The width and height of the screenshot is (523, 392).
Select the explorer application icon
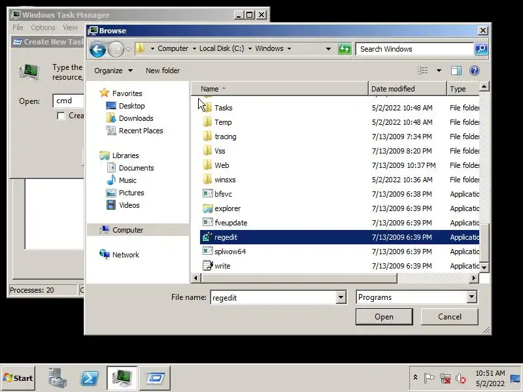tap(207, 208)
